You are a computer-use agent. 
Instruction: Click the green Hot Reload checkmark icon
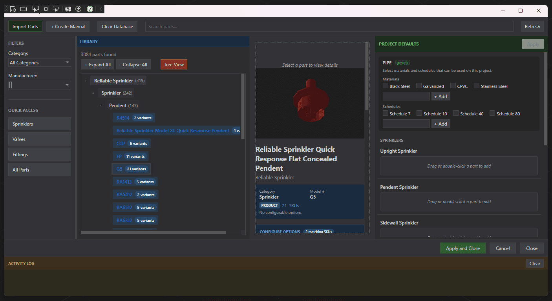[90, 9]
